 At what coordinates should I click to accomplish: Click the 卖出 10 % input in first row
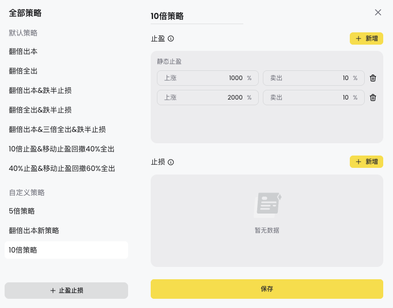click(313, 78)
